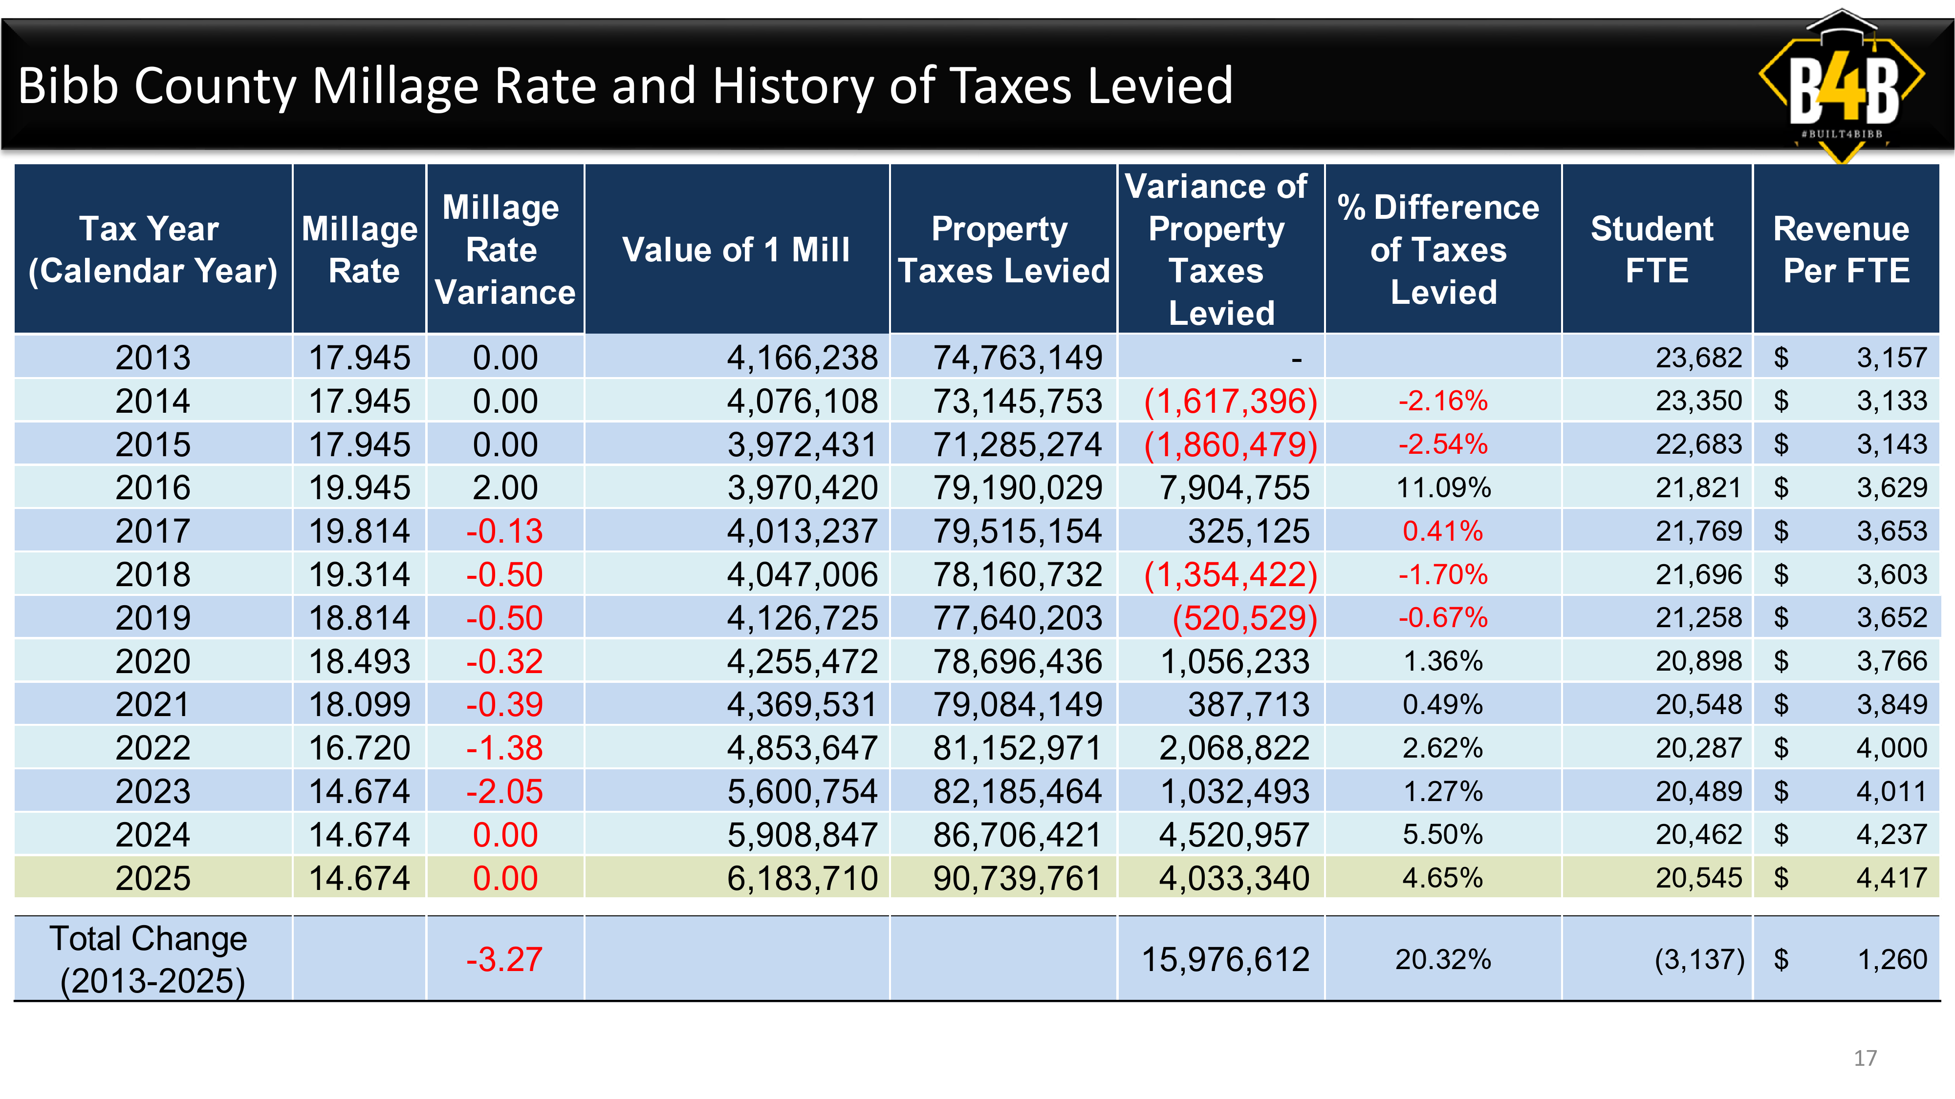The height and width of the screenshot is (1099, 1955).
Task: Select '% Difference of Taxes Levied' header
Action: tap(1443, 250)
